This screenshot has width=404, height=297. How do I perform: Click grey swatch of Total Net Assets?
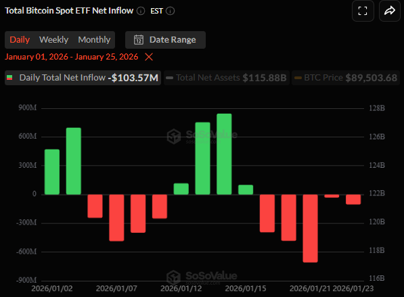pos(170,78)
